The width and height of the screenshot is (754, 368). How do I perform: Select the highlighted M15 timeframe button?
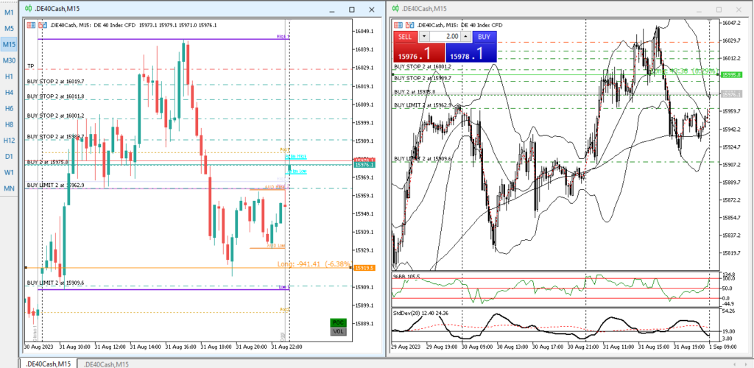tap(9, 44)
